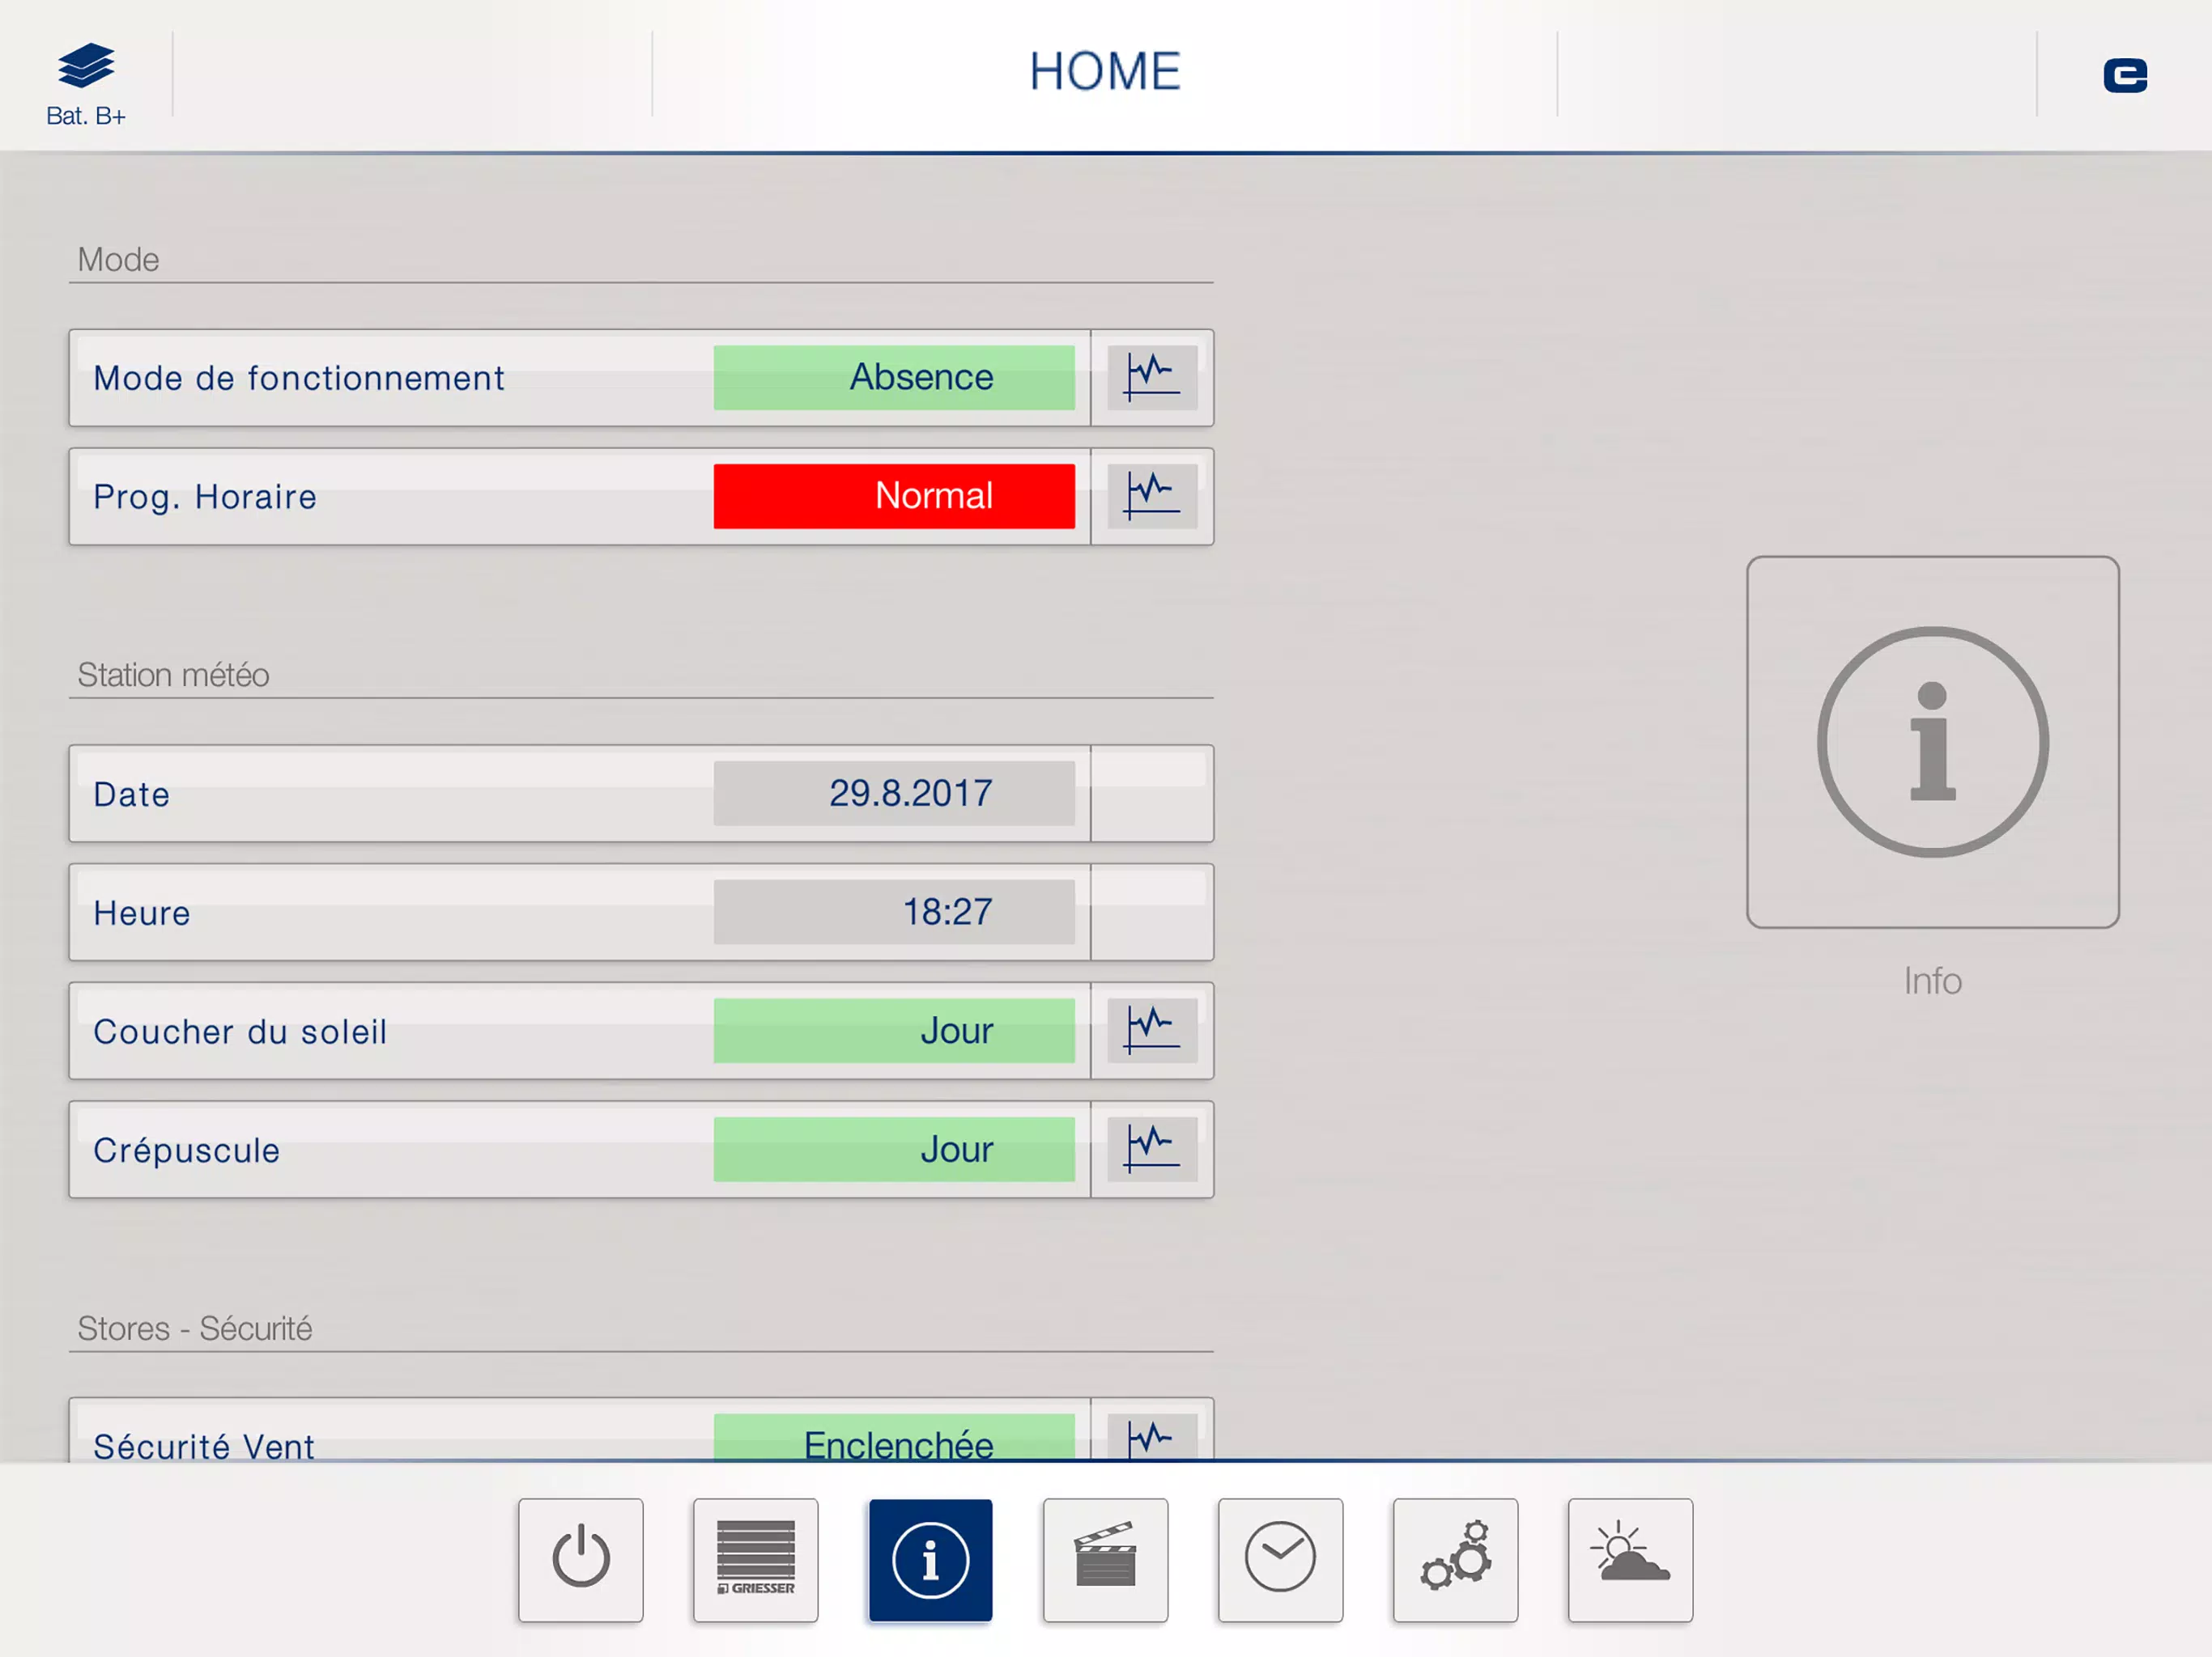Tap the power icon in the bottom bar

click(x=581, y=1559)
